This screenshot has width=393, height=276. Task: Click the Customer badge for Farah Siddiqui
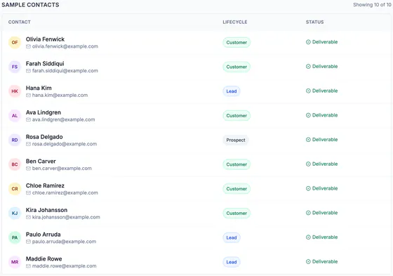coord(237,67)
